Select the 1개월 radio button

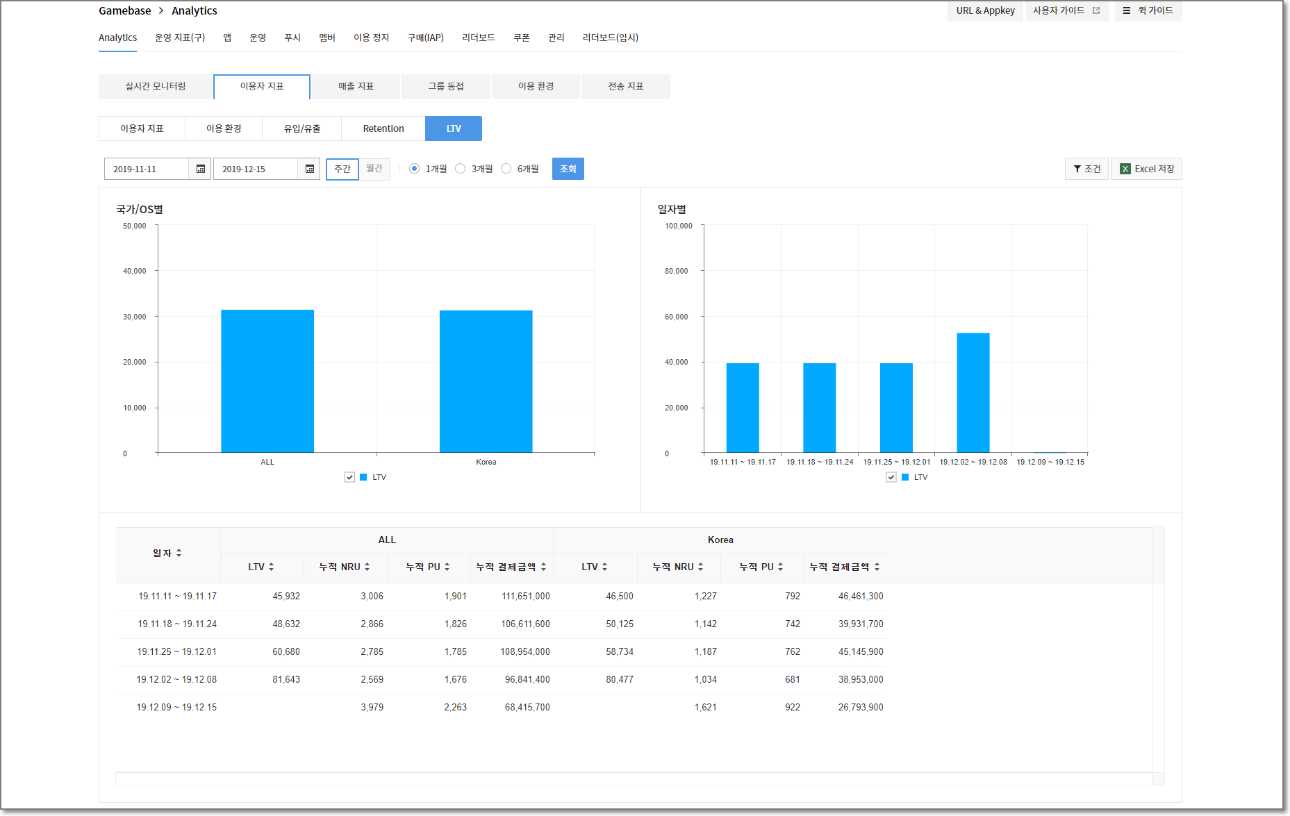pyautogui.click(x=415, y=169)
